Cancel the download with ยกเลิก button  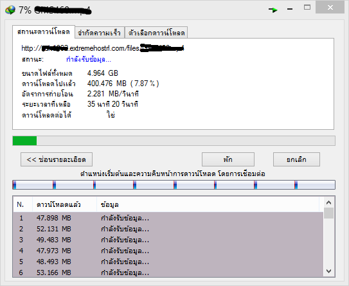tap(296, 159)
